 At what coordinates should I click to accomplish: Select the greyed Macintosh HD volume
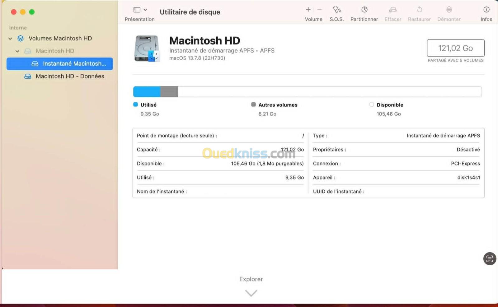click(55, 51)
